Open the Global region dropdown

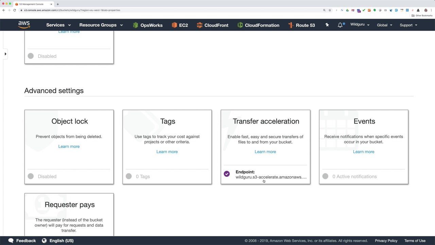384,25
